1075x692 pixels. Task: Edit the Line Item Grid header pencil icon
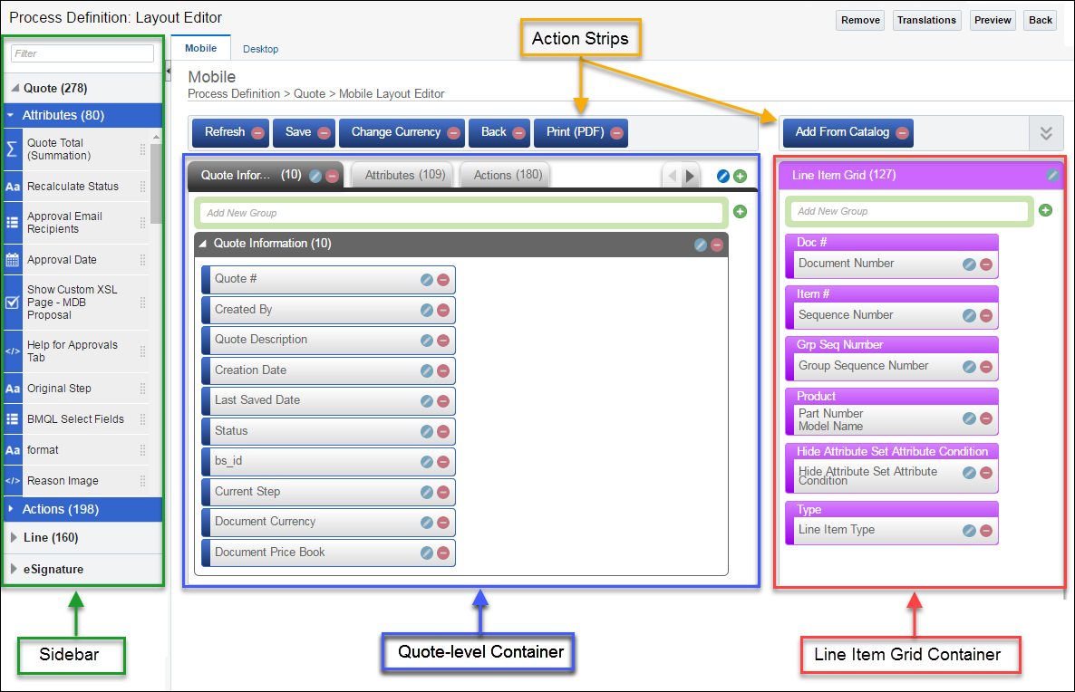click(1051, 175)
